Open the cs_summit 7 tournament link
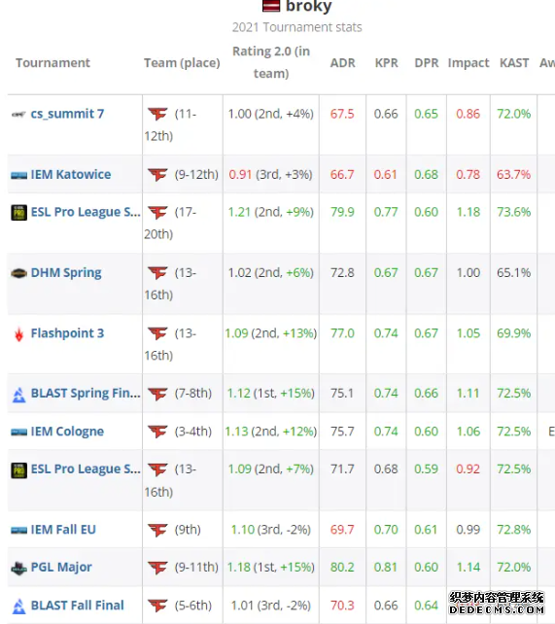The height and width of the screenshot is (624, 555). 67,114
